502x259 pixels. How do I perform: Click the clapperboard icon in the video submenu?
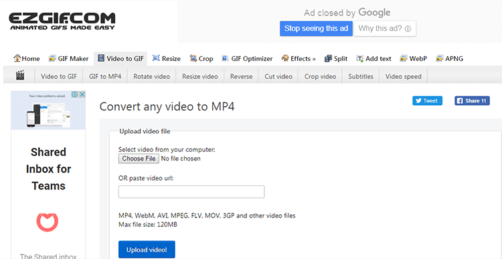20,76
